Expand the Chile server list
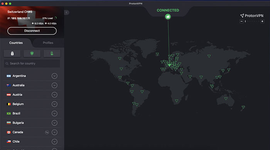The image size is (270, 150). coord(54,142)
